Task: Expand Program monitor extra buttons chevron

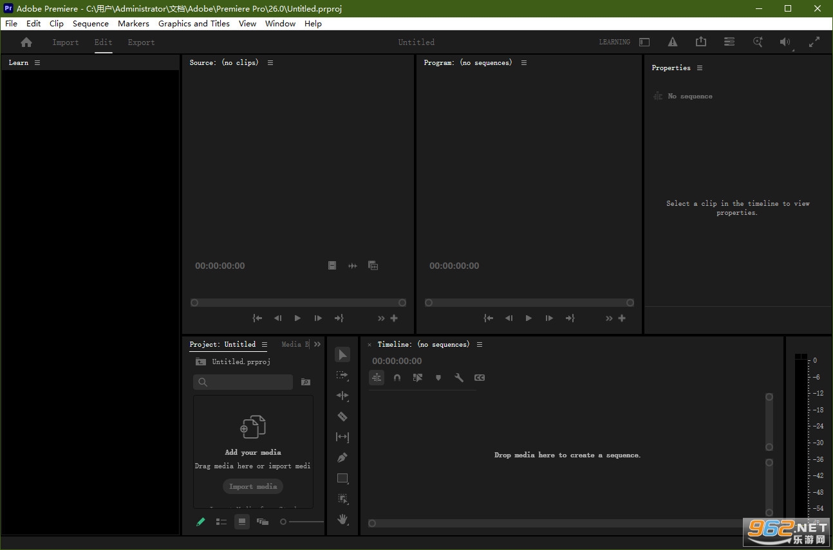Action: [x=609, y=318]
